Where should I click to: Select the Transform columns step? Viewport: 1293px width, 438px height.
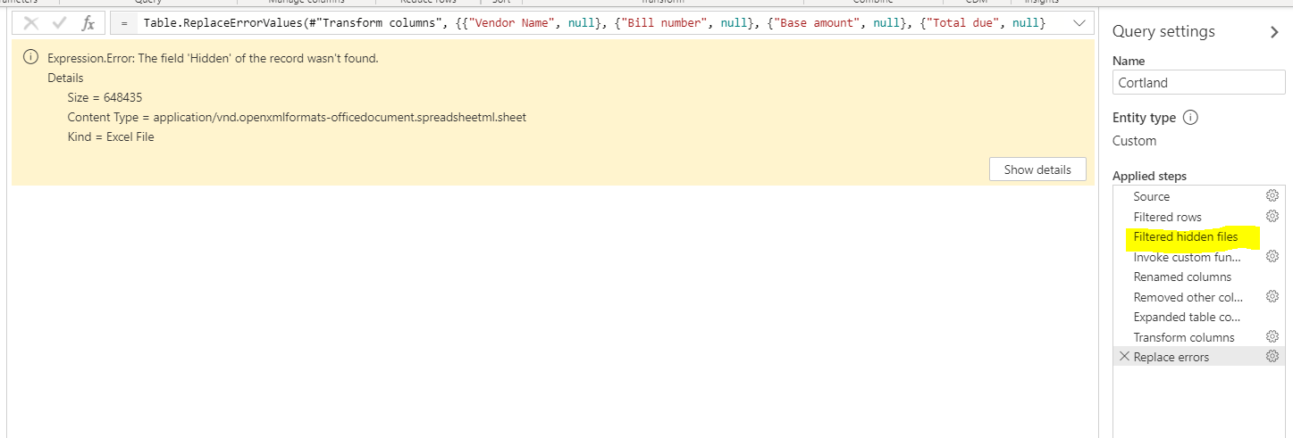coord(1184,337)
